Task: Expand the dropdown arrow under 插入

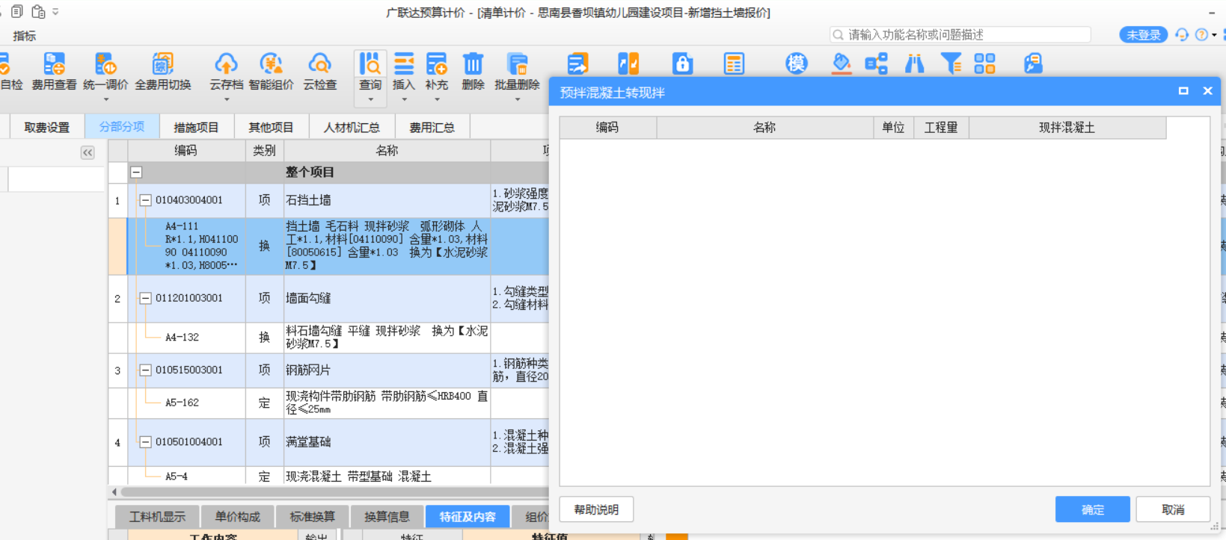Action: point(404,99)
